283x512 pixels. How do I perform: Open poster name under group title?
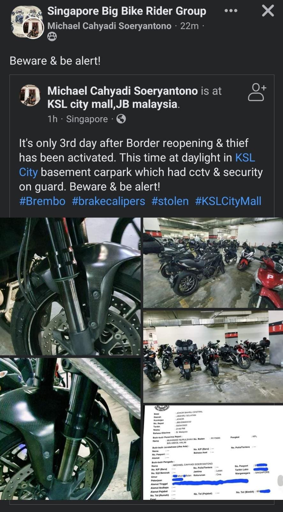109,26
